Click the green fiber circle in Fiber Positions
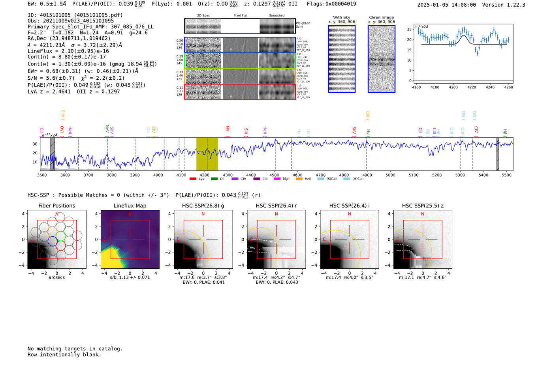This screenshot has height=376, width=553. pos(61,236)
